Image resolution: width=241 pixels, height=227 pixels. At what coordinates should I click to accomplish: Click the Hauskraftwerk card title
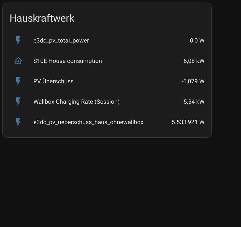coord(42,18)
